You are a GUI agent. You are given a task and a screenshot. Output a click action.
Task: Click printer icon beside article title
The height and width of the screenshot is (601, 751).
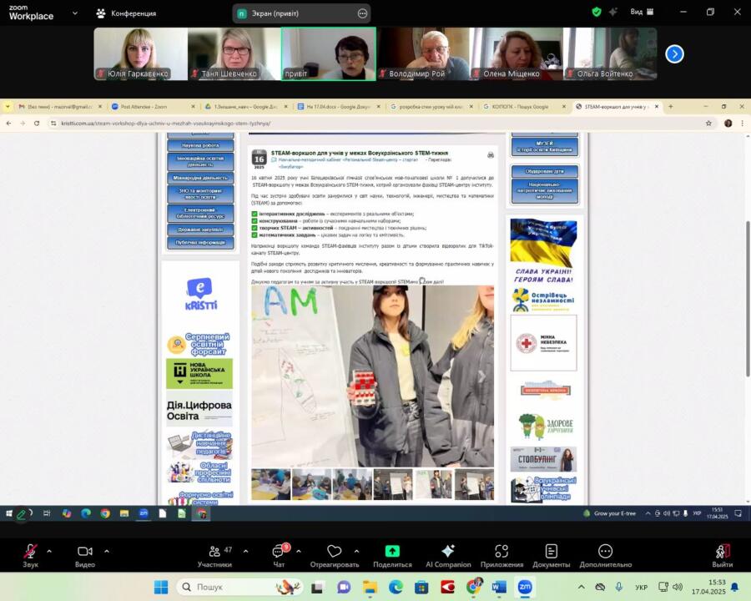click(491, 154)
